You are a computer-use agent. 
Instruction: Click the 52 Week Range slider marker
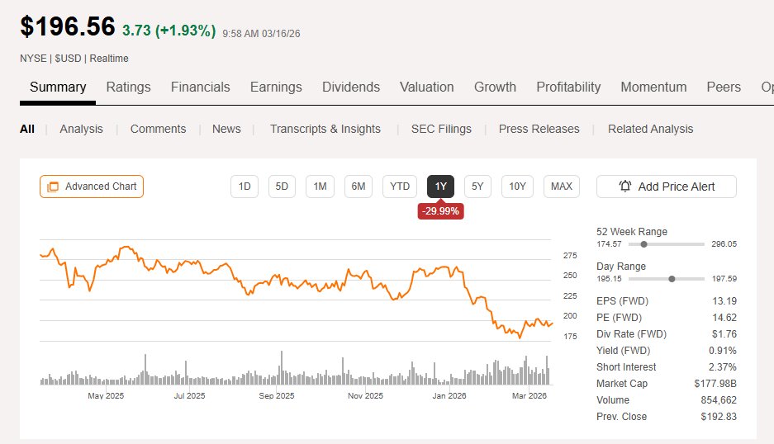pos(643,244)
